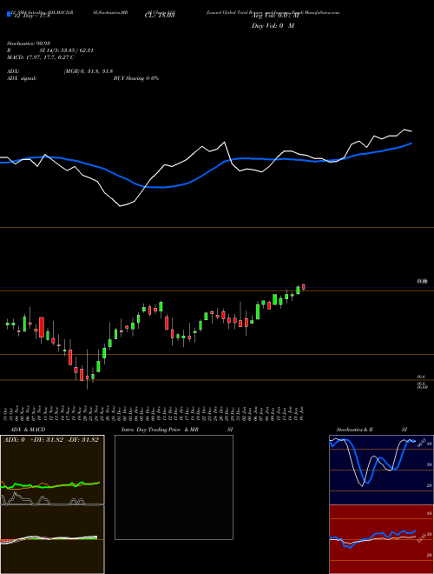Click the '(MGR) 0, 31.8, 31.8' ADX values

tap(88, 71)
